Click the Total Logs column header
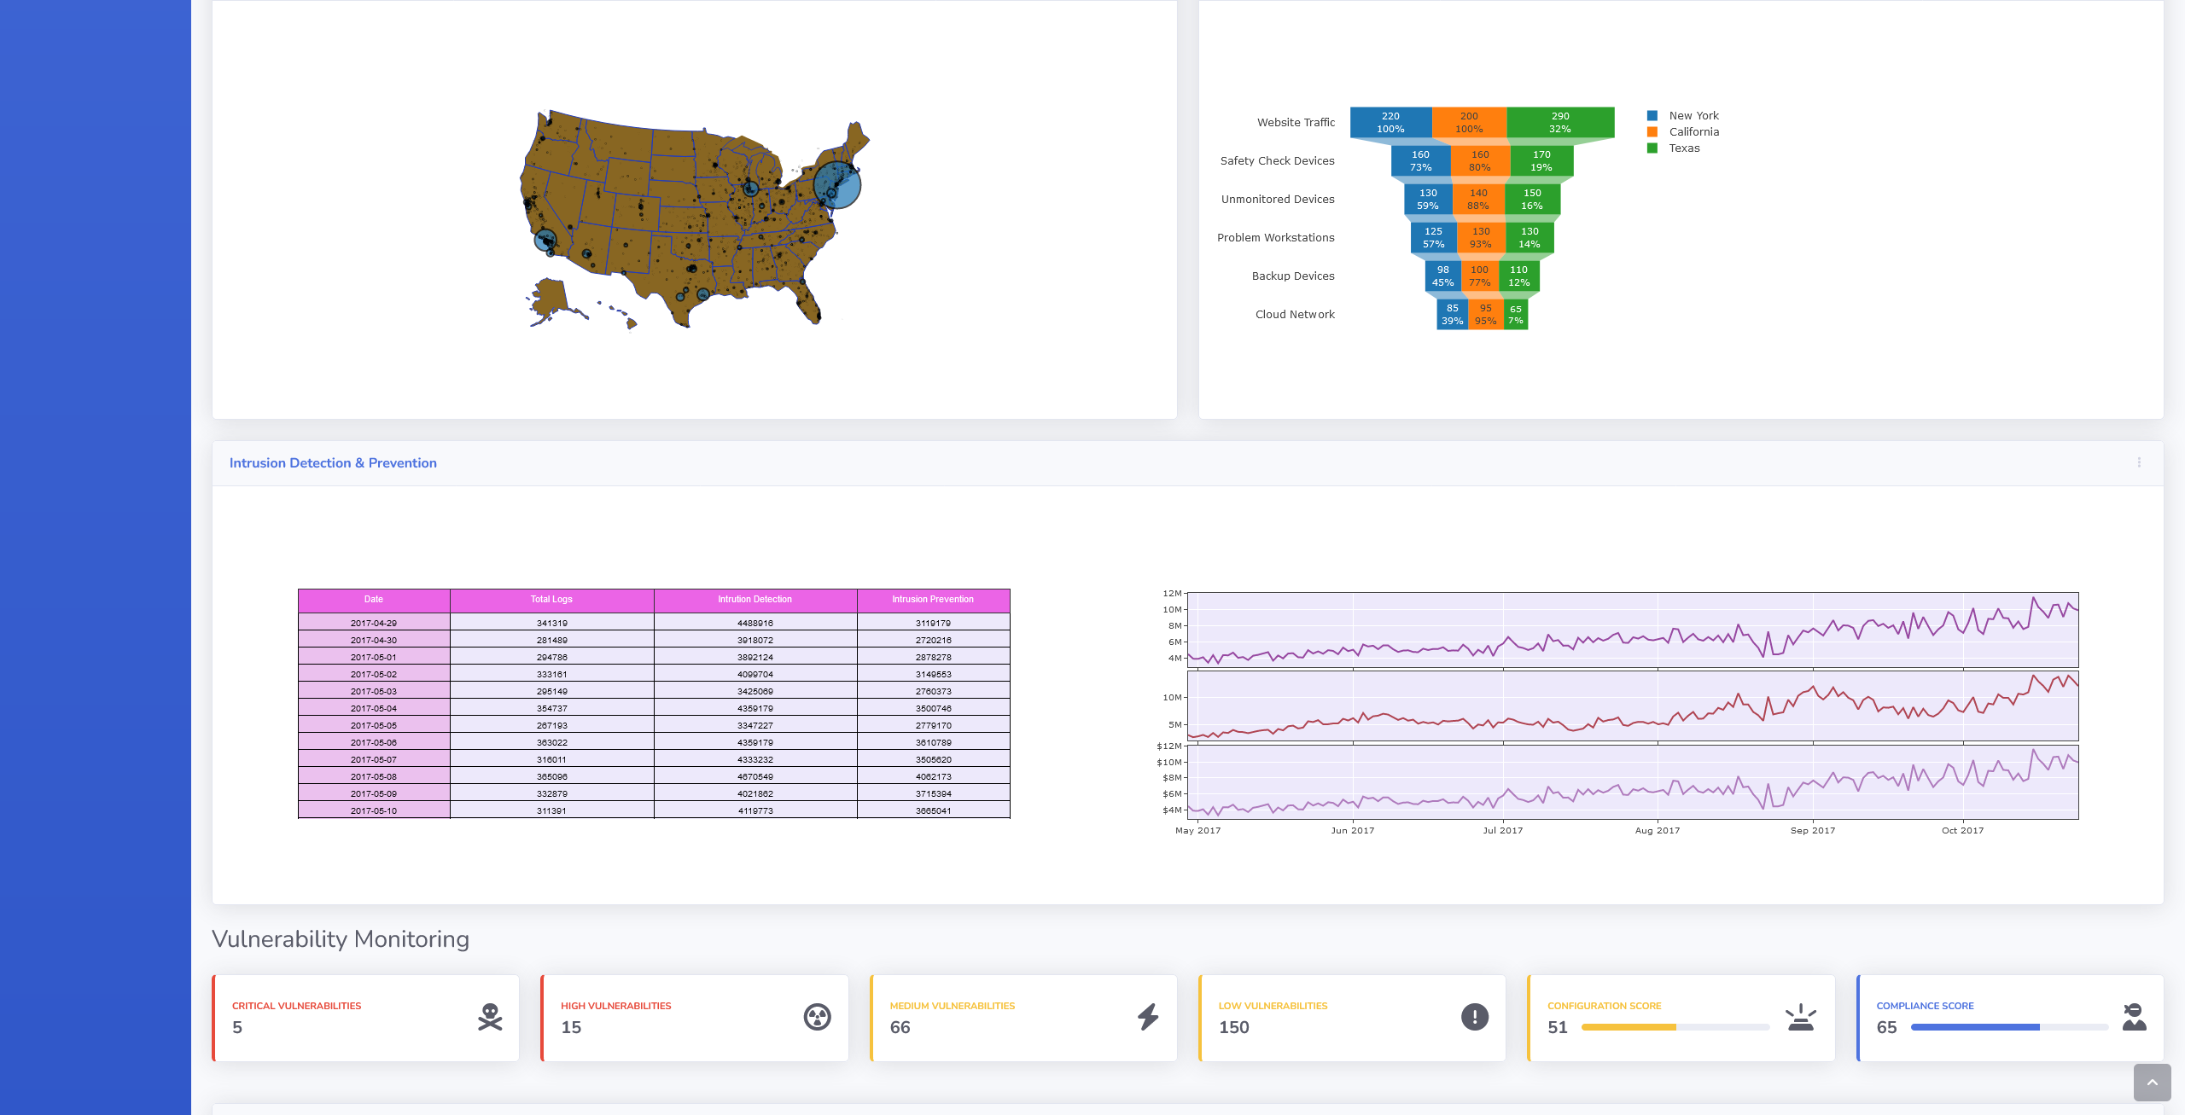Viewport: 2185px width, 1115px height. pyautogui.click(x=551, y=600)
